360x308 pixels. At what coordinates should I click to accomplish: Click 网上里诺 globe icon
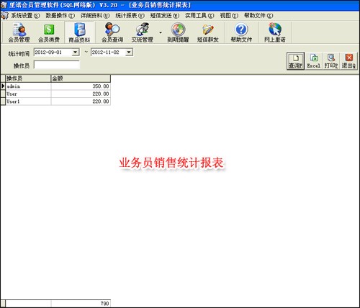pyautogui.click(x=275, y=32)
